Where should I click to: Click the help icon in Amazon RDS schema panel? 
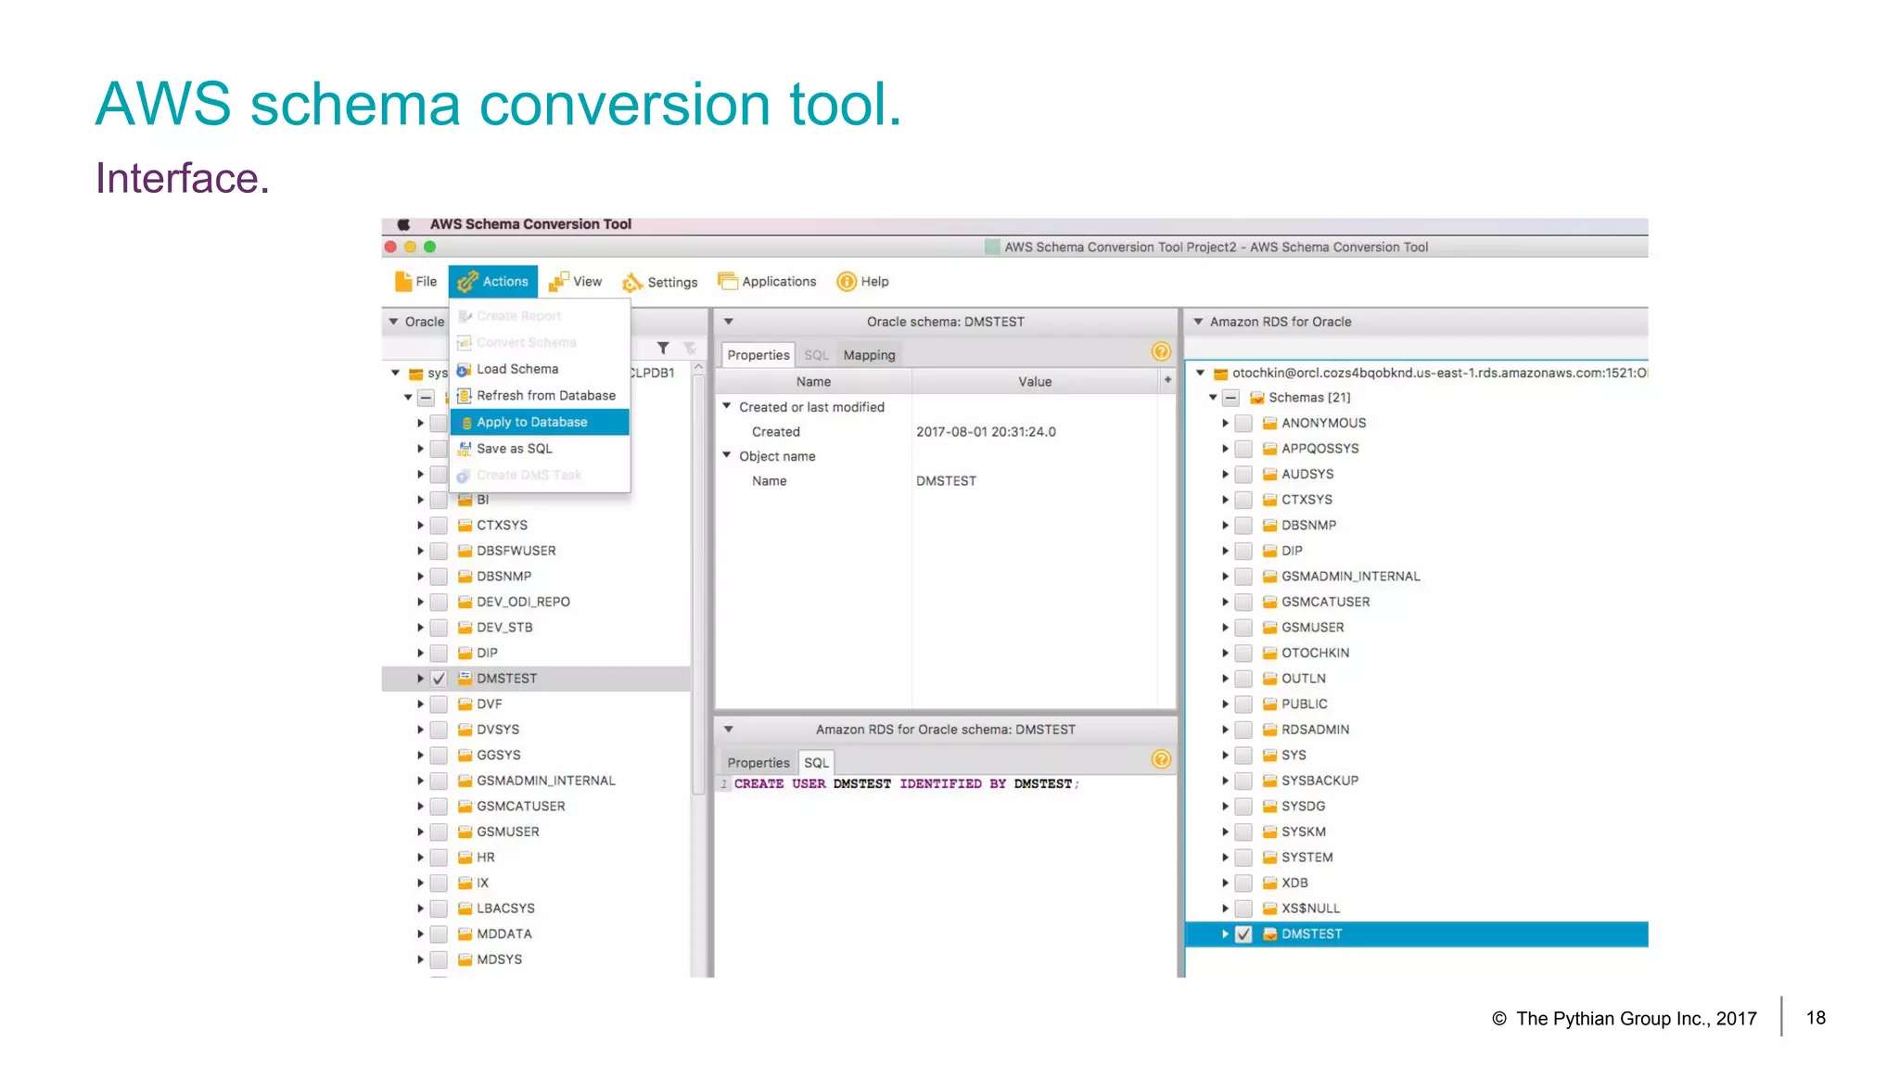[1161, 760]
